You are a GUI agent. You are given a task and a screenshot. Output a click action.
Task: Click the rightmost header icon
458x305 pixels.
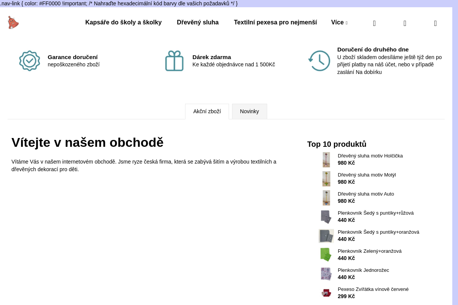(x=435, y=23)
